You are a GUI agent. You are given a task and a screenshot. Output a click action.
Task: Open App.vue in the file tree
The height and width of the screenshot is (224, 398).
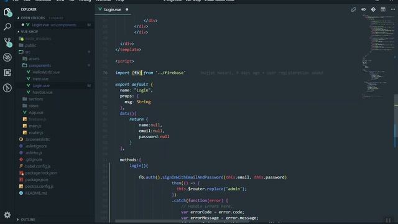36,113
